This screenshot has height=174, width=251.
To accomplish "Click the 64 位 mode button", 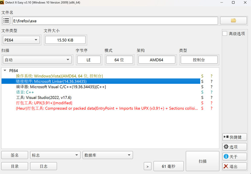I will coord(119,60).
